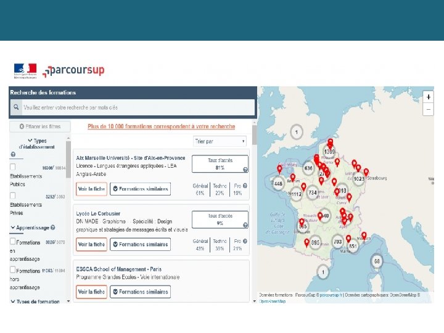The height and width of the screenshot is (333, 444).
Task: Check Formations en apprentissage checkbox
Action: click(x=13, y=241)
